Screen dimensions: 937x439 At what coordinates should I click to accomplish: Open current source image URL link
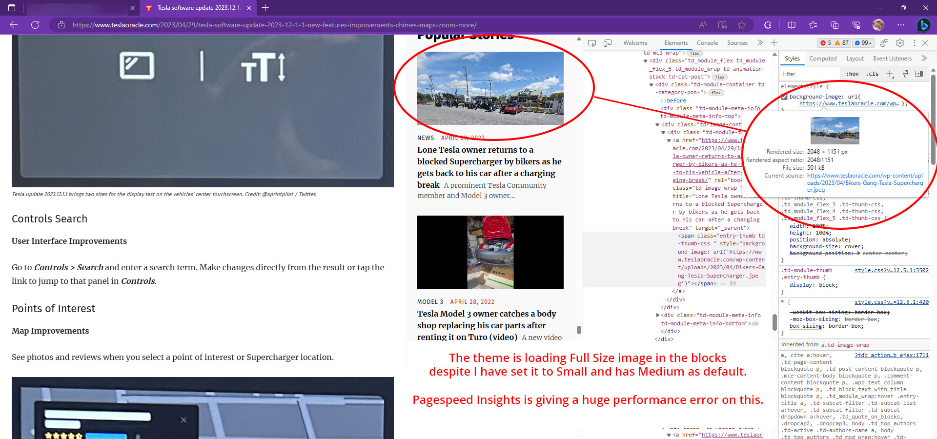tap(865, 183)
